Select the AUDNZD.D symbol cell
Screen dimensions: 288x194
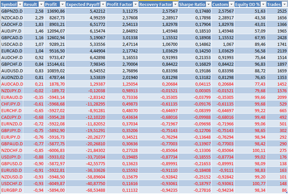tap(12, 78)
